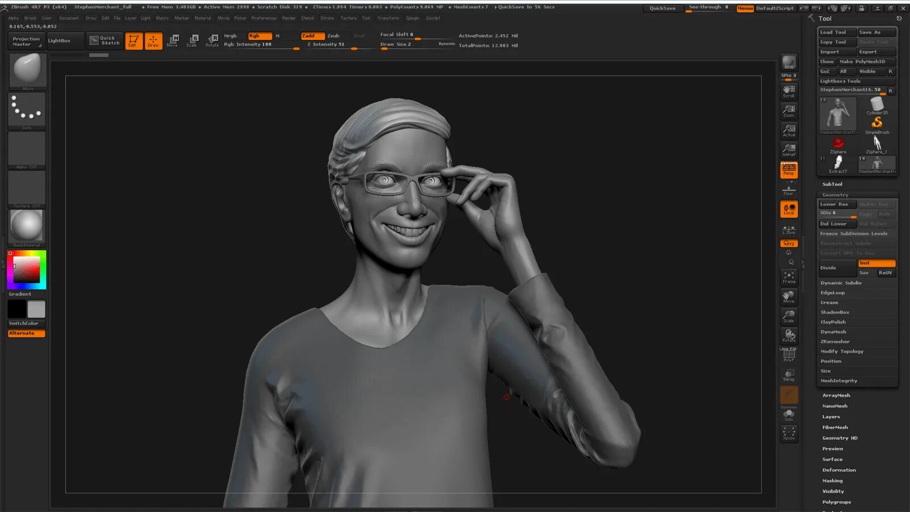
Task: Pick a color in the color picker square
Action: pyautogui.click(x=26, y=269)
